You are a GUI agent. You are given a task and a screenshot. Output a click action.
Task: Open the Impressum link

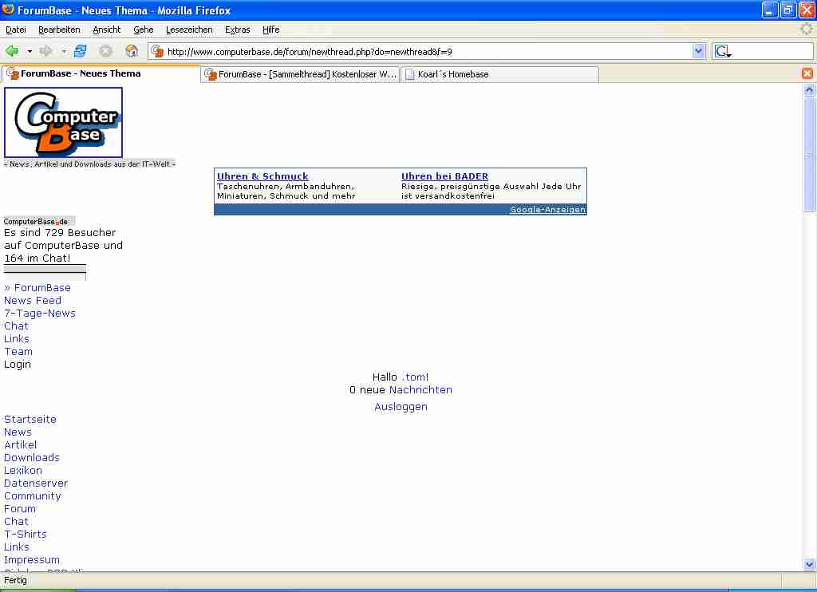click(32, 560)
